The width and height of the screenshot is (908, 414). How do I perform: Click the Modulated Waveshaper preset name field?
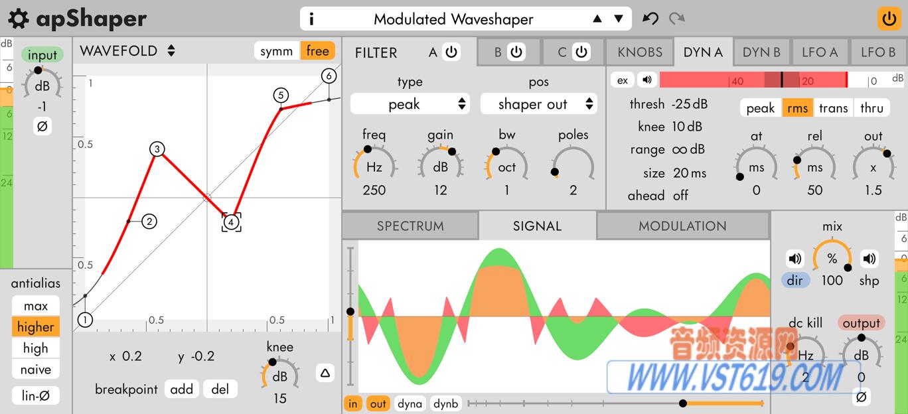[453, 19]
